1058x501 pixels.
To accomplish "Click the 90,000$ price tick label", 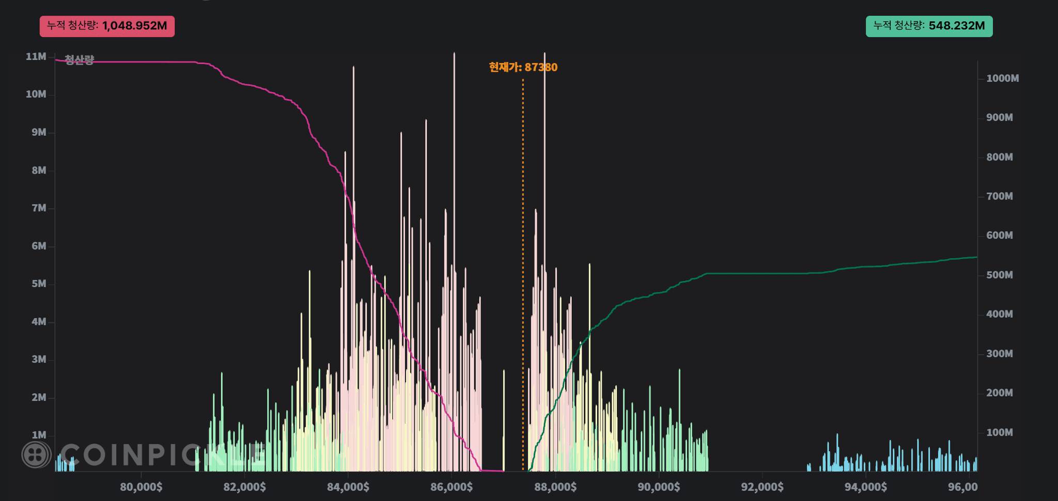I will tap(659, 487).
